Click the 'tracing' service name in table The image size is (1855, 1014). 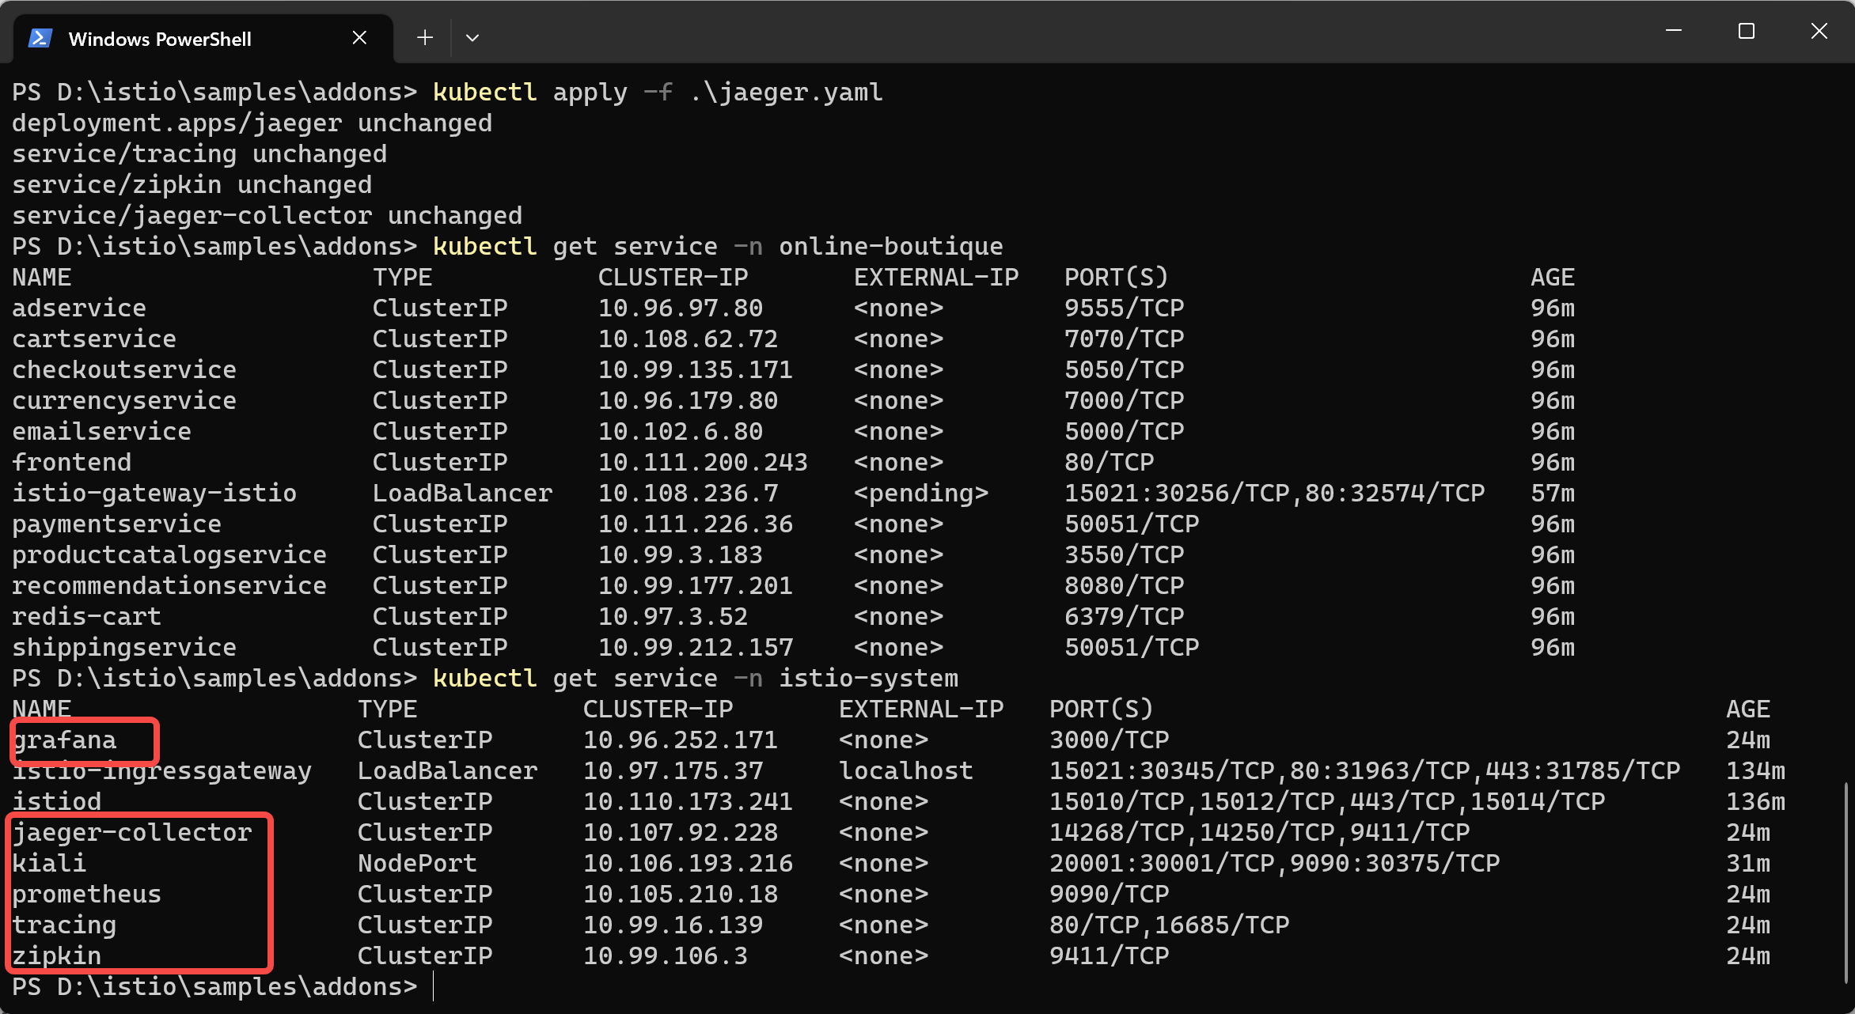coord(64,925)
